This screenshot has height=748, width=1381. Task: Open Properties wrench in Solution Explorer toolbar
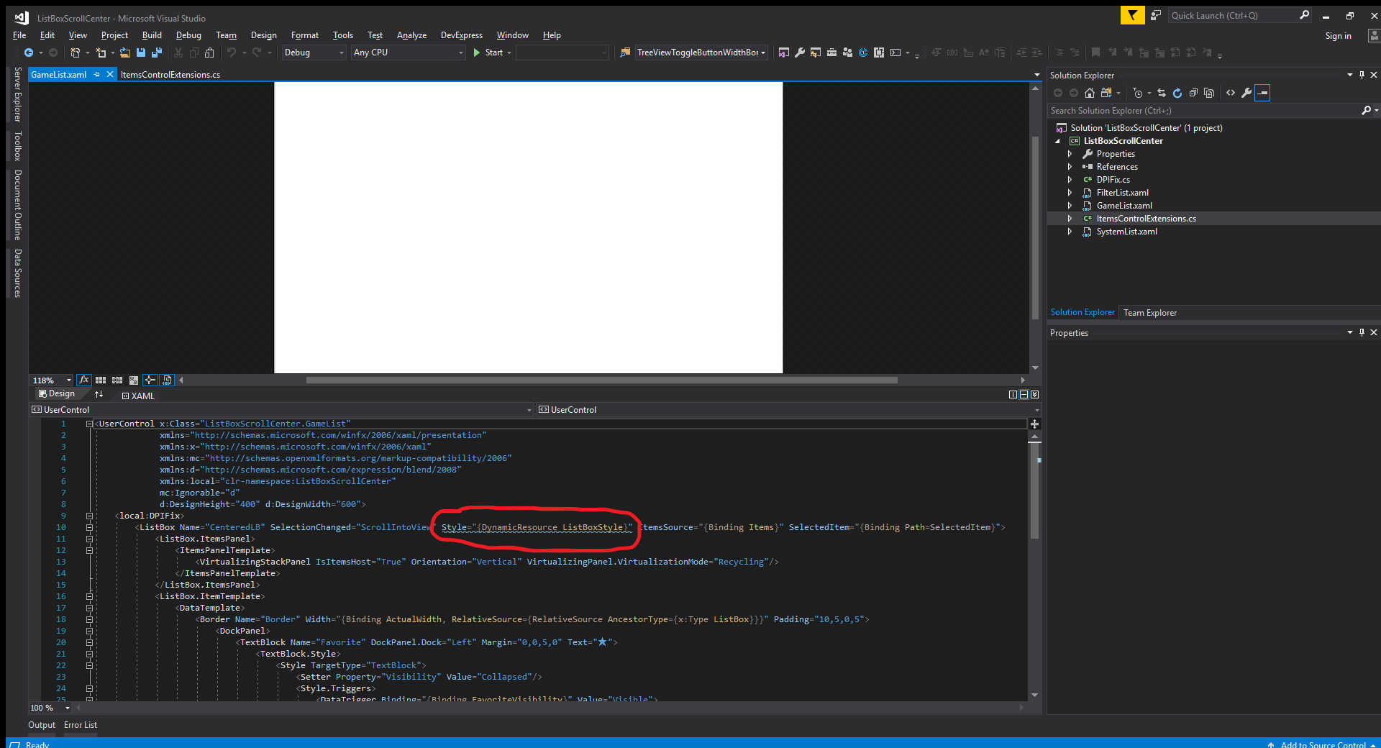[1246, 93]
